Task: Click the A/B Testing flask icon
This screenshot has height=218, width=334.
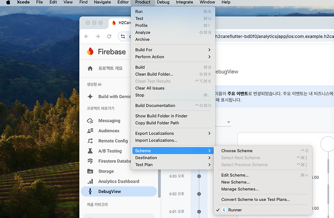Action: tap(90, 151)
